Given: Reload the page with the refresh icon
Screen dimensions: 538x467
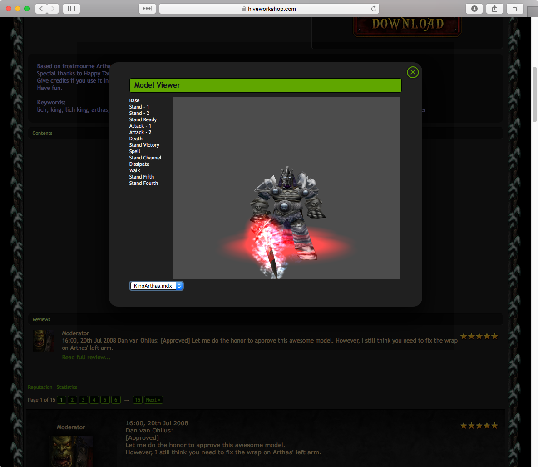Looking at the screenshot, I should pyautogui.click(x=374, y=9).
